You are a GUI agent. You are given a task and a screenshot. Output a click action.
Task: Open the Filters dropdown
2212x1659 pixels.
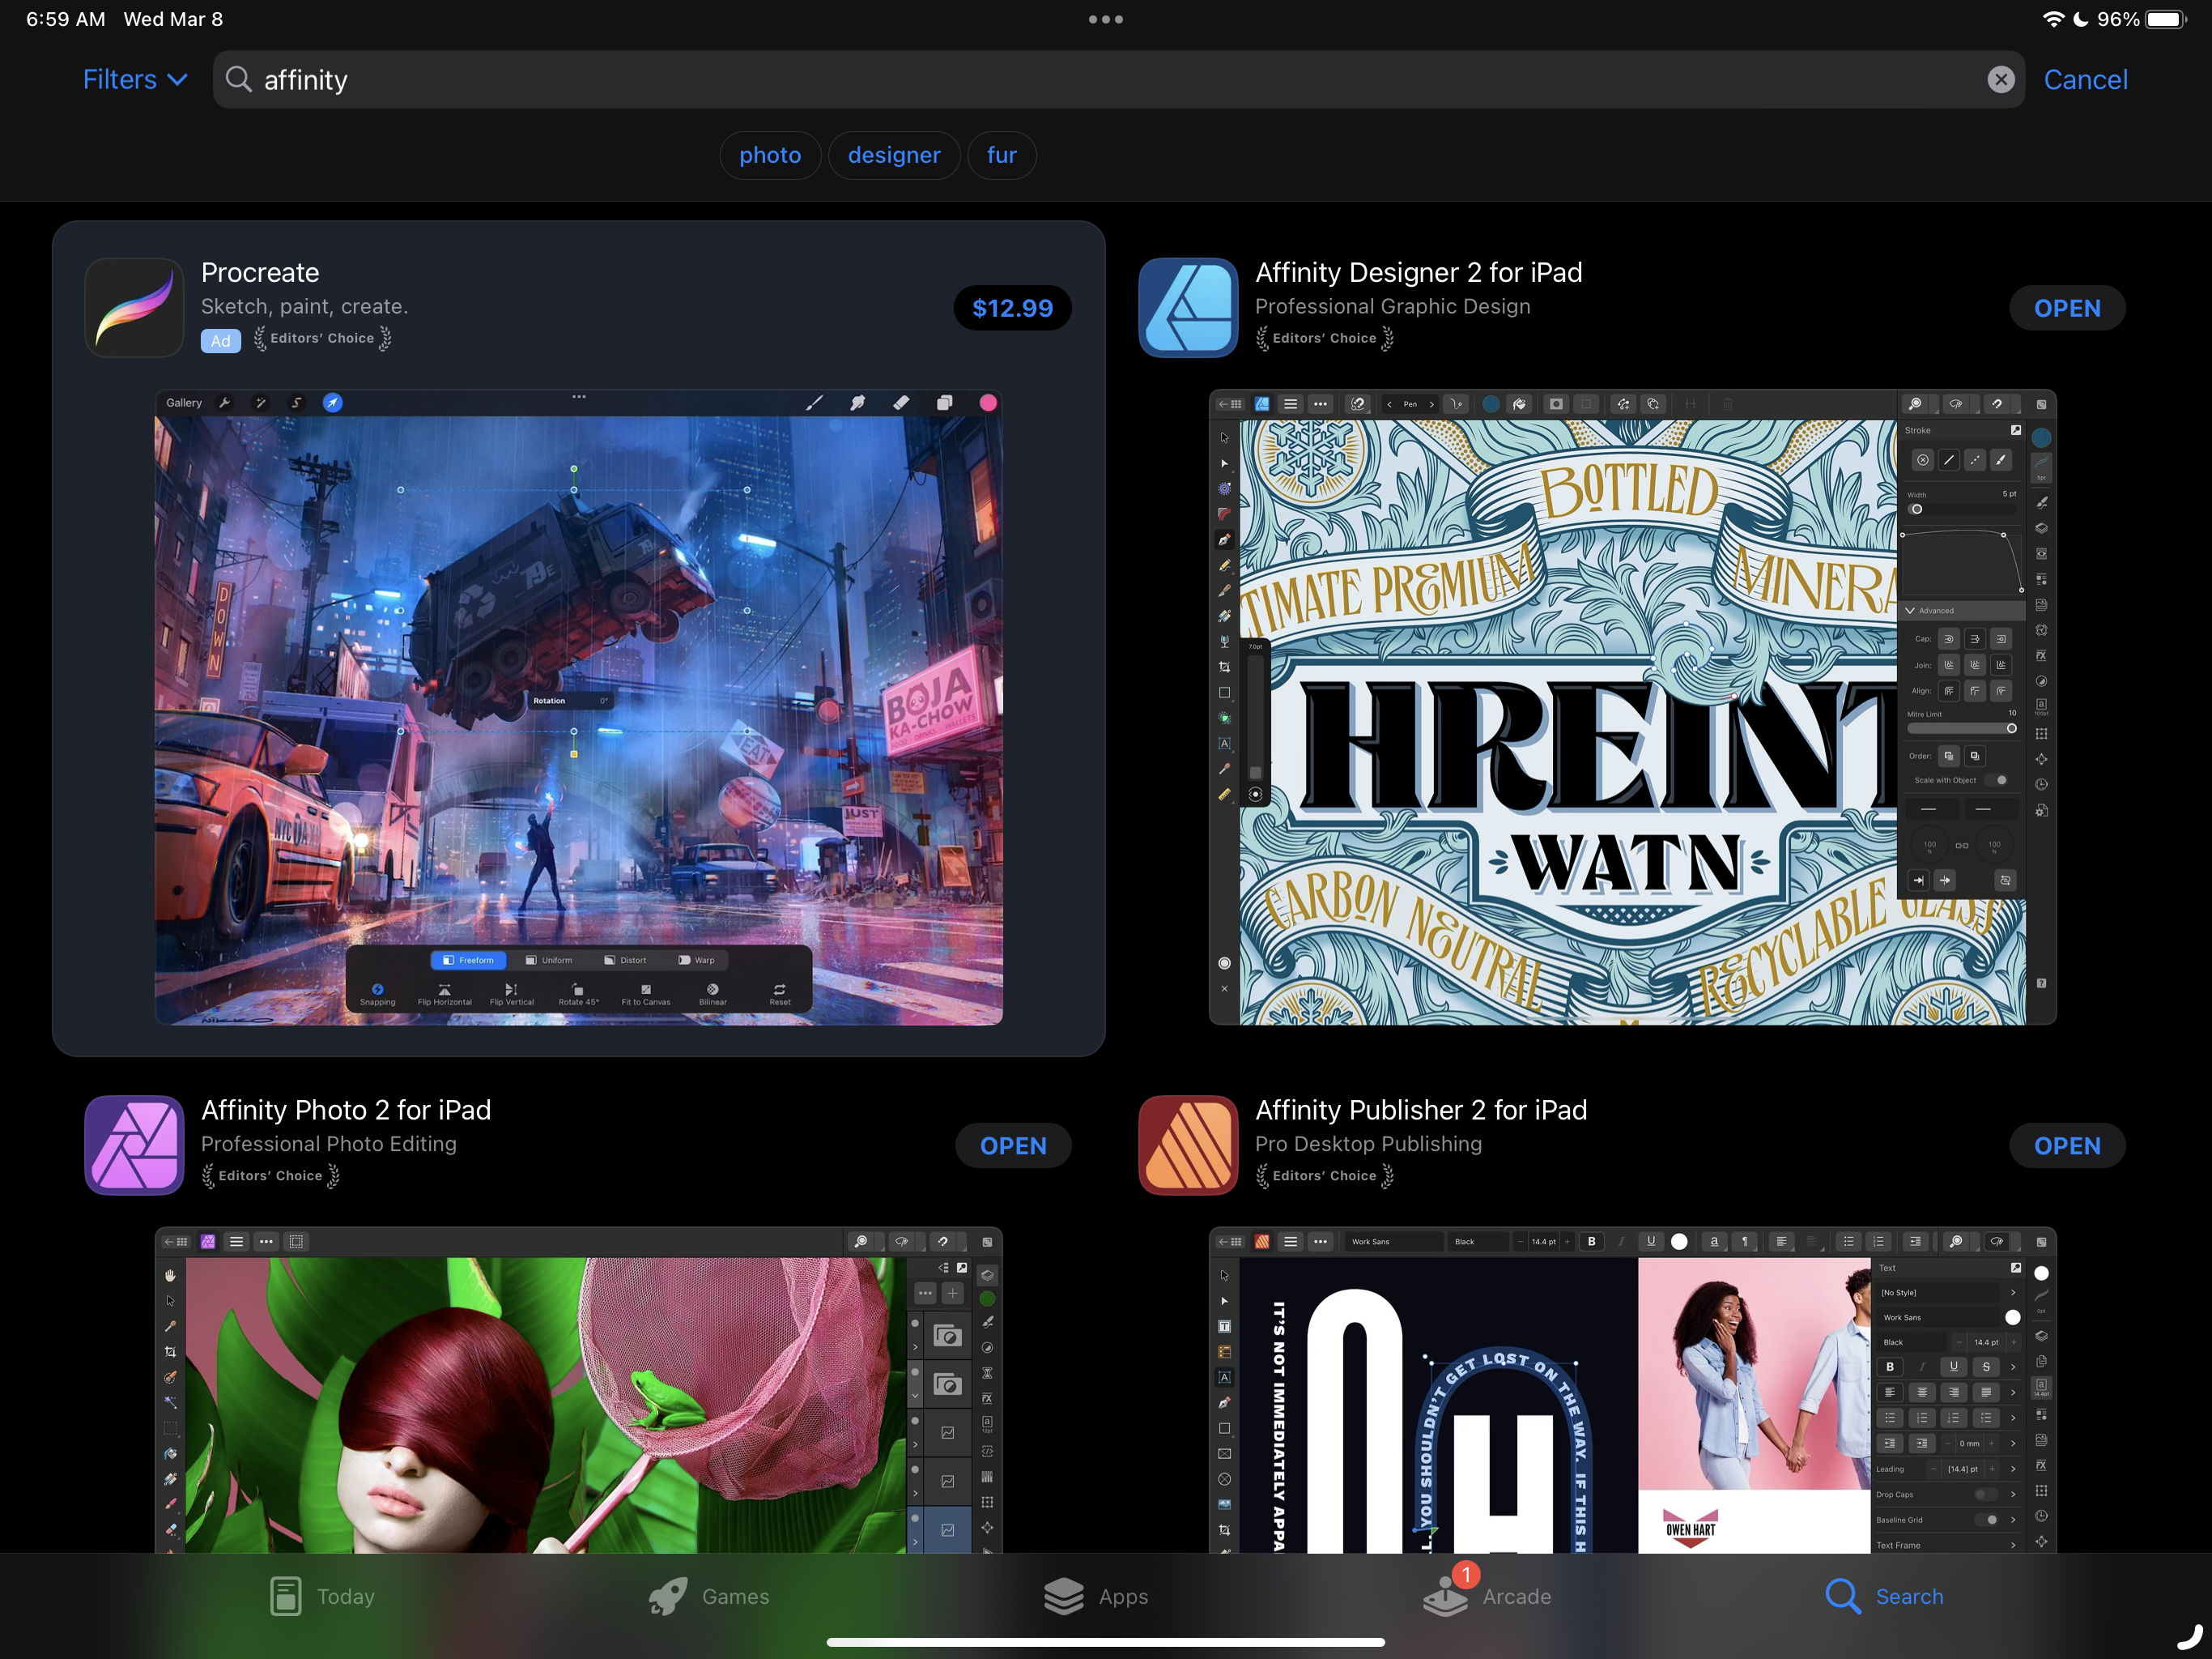[135, 80]
